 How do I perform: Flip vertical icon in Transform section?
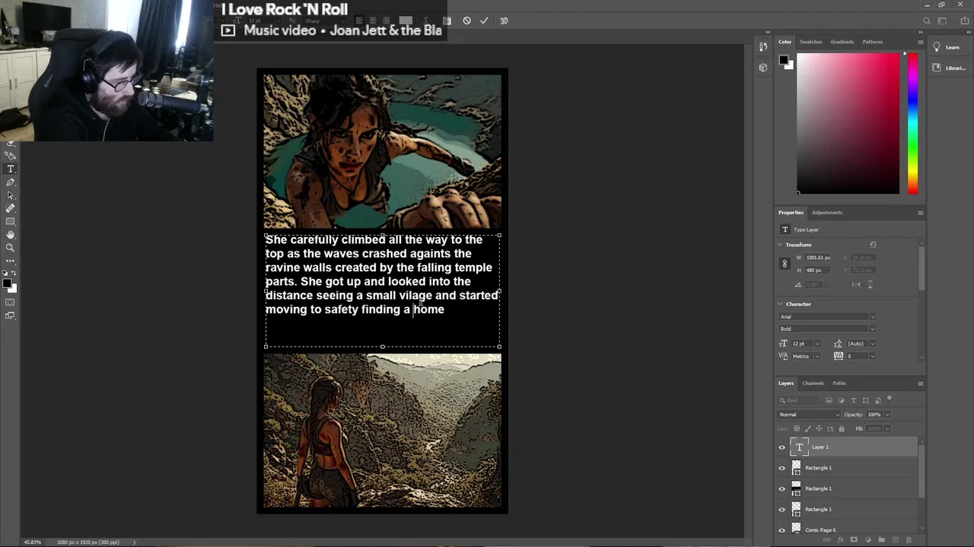point(870,284)
